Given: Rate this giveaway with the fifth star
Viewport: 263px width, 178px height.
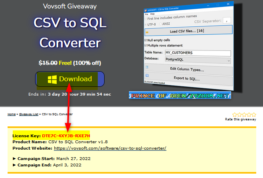Looking at the screenshot, I should [x=254, y=115].
